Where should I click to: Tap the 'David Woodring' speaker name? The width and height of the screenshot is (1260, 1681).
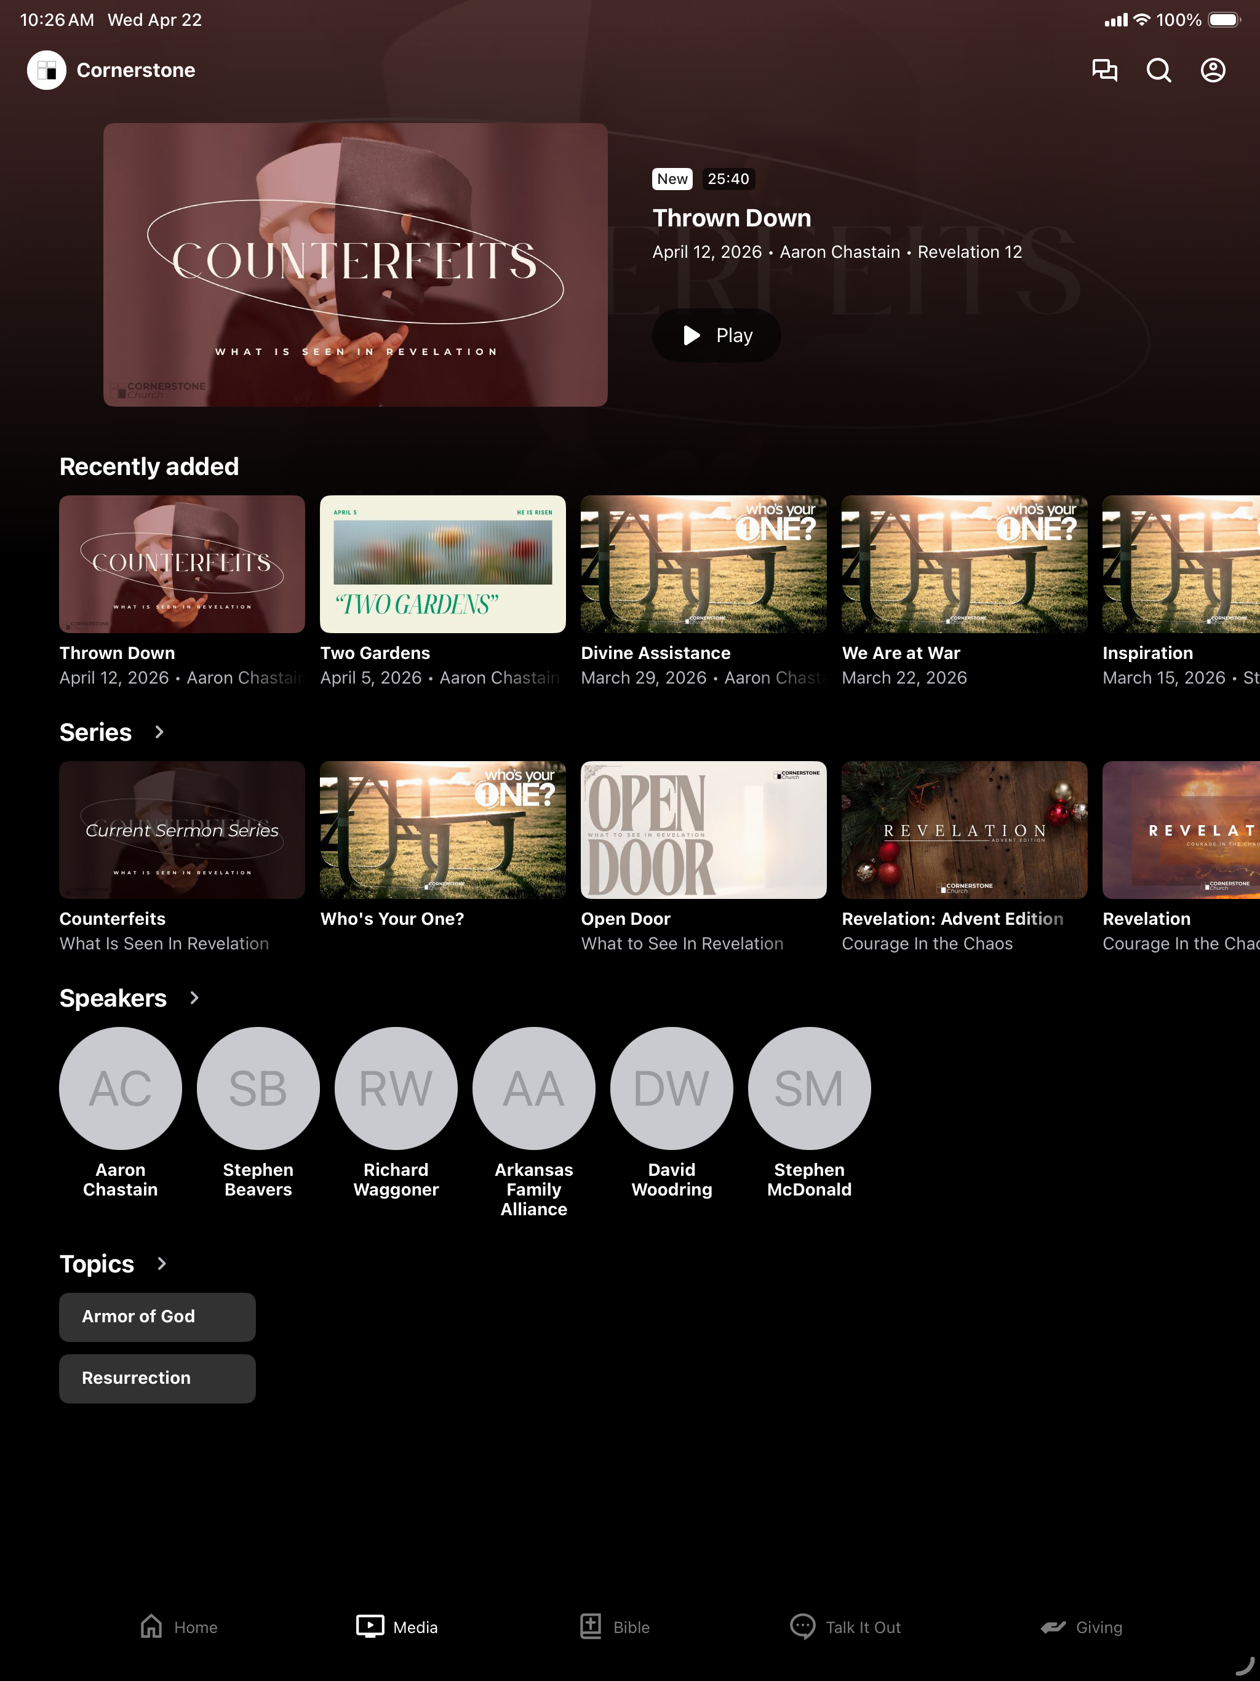point(672,1180)
